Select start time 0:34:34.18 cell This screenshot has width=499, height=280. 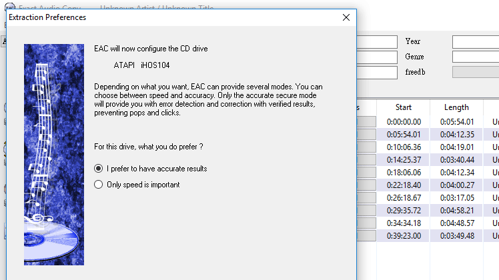(404, 223)
